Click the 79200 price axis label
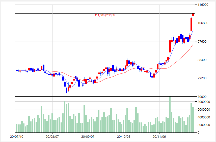The width and height of the screenshot is (216, 142). pyautogui.click(x=202, y=78)
